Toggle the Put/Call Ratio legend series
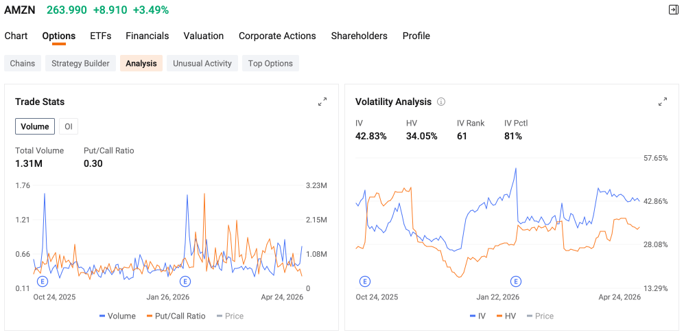 click(176, 316)
